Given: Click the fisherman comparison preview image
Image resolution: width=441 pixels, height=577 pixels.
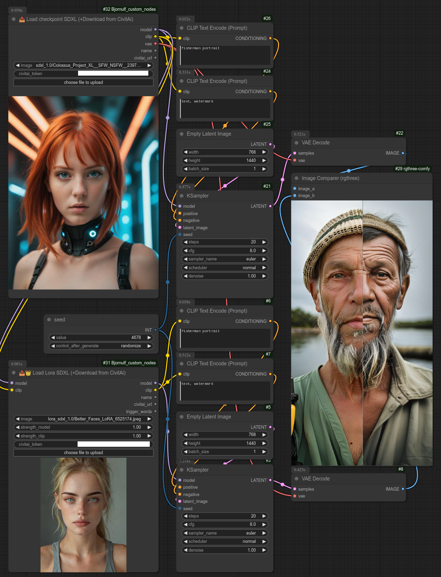Looking at the screenshot, I should (x=361, y=333).
